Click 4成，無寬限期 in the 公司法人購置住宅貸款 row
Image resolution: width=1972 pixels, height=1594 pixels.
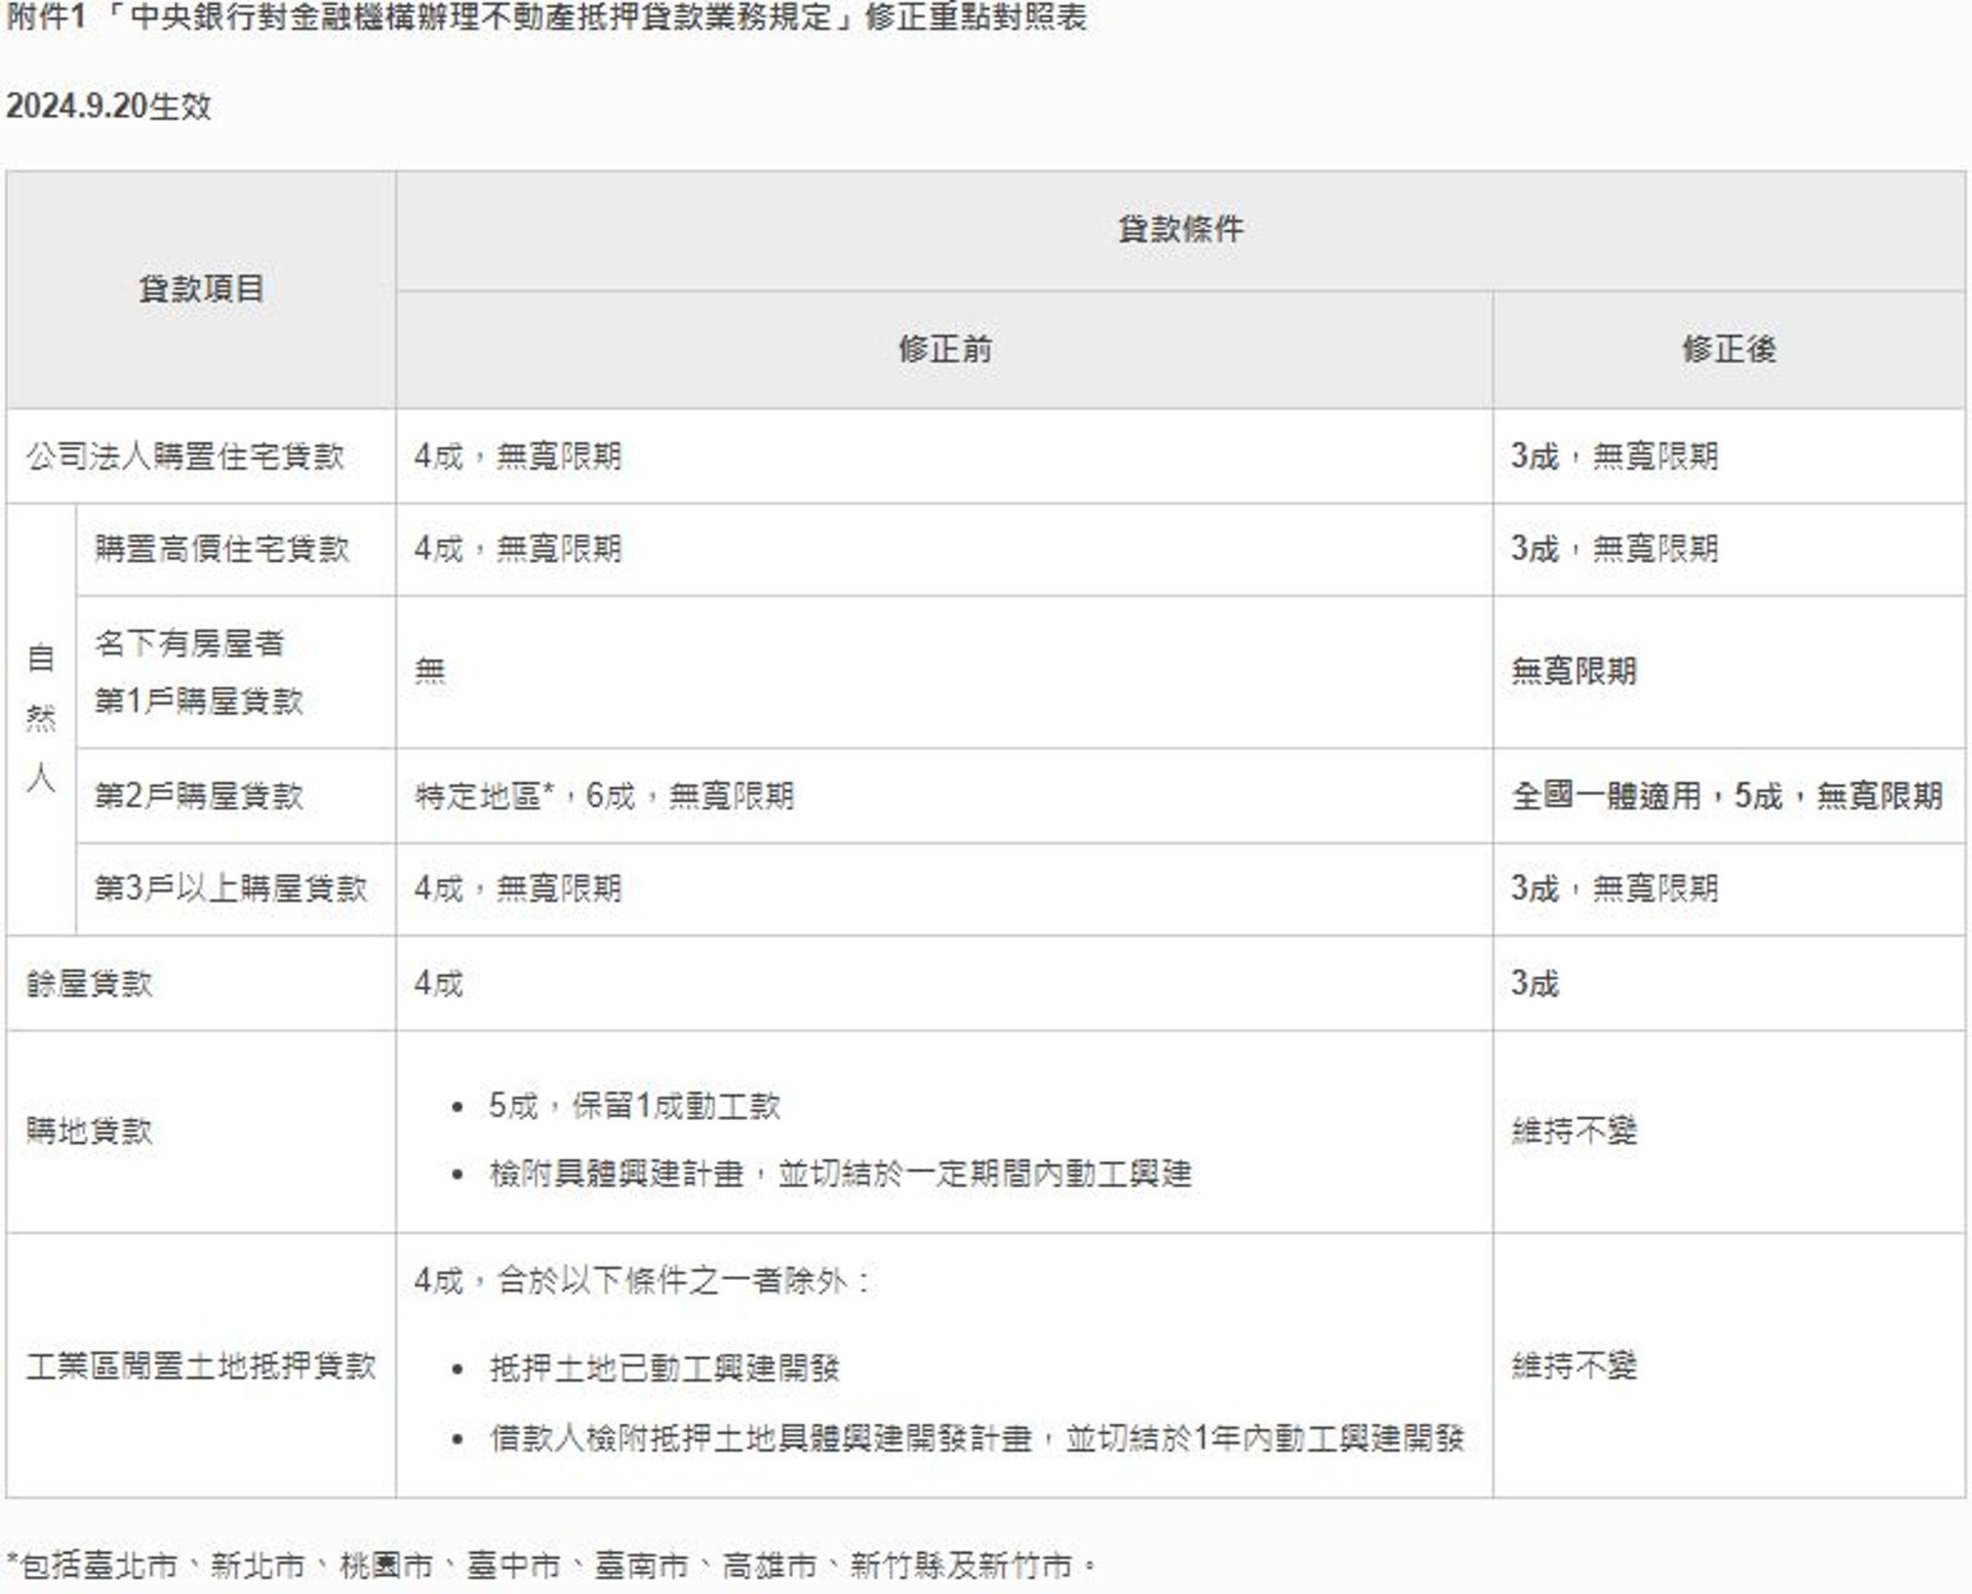tap(518, 456)
